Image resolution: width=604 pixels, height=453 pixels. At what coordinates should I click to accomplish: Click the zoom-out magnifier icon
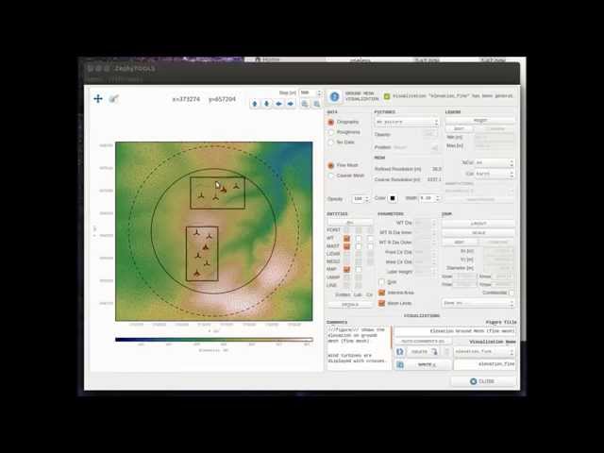click(317, 104)
